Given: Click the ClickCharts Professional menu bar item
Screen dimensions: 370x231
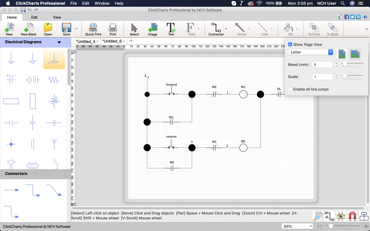Looking at the screenshot, I should pyautogui.click(x=41, y=3).
